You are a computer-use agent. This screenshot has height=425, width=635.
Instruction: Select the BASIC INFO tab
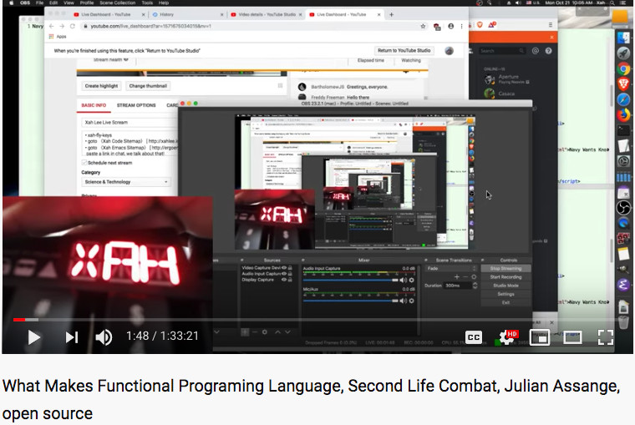point(94,105)
